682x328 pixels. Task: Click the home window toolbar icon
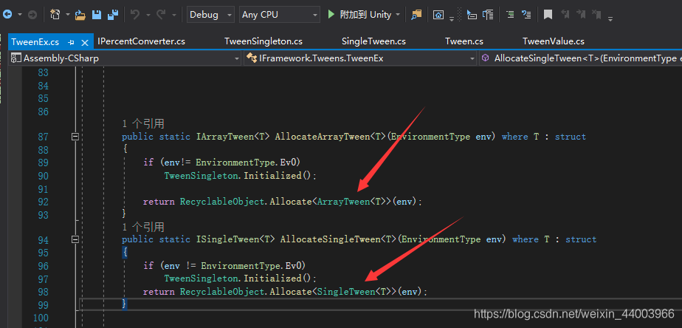(x=438, y=15)
